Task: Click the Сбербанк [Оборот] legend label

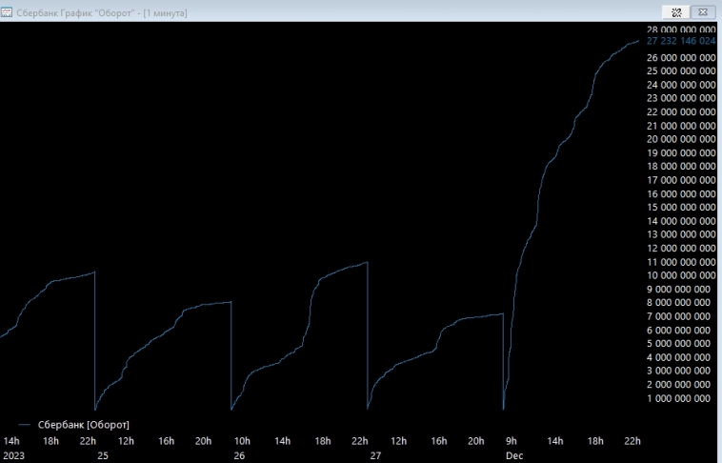Action: tap(84, 423)
